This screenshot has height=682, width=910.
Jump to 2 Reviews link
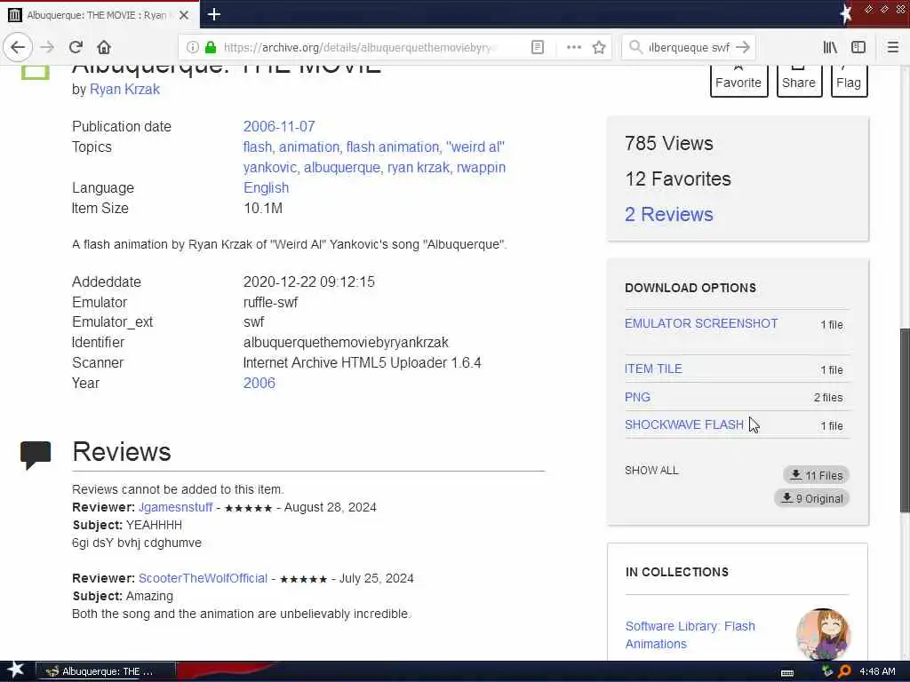pos(668,215)
